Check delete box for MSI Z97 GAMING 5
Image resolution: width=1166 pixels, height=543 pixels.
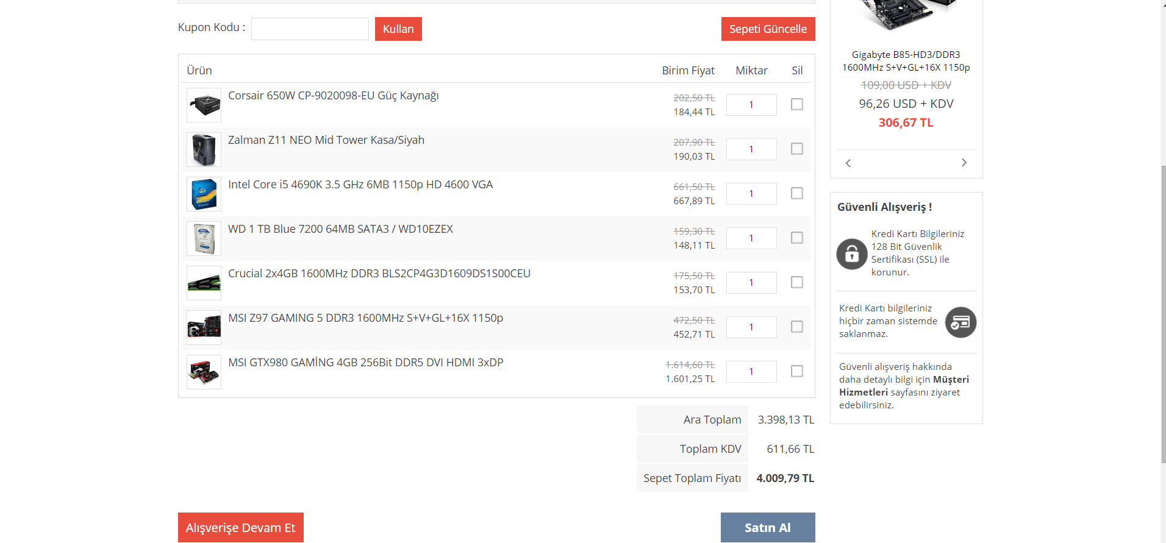pyautogui.click(x=796, y=327)
